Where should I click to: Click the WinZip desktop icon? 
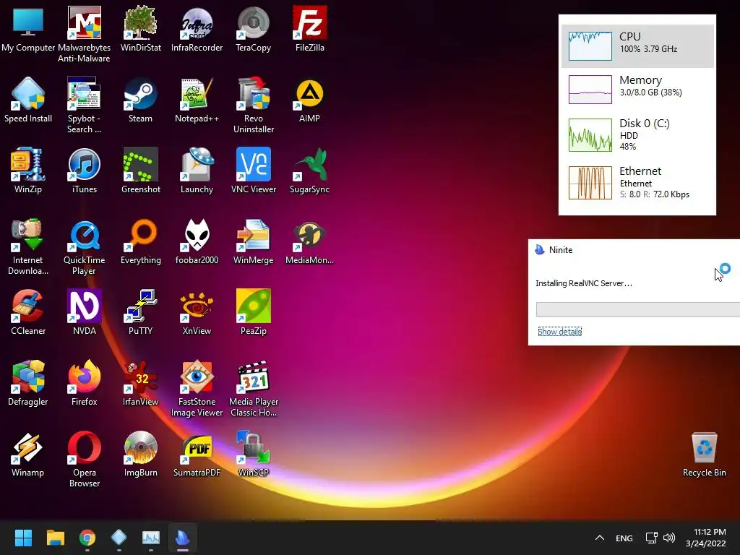(x=28, y=170)
